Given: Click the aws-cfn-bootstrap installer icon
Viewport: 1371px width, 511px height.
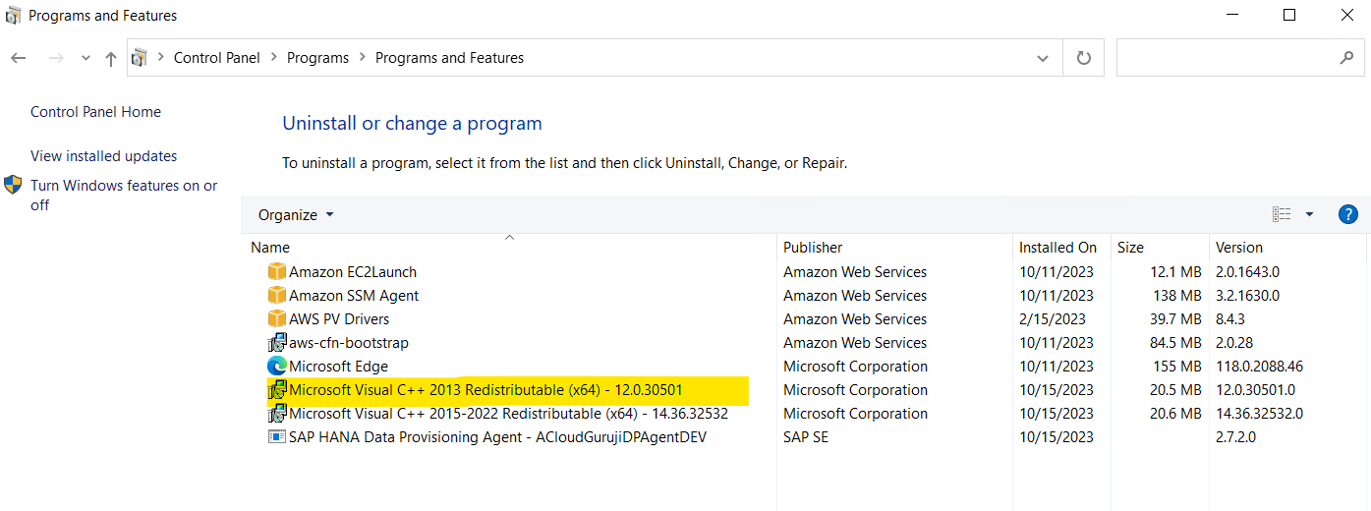Looking at the screenshot, I should pos(276,343).
